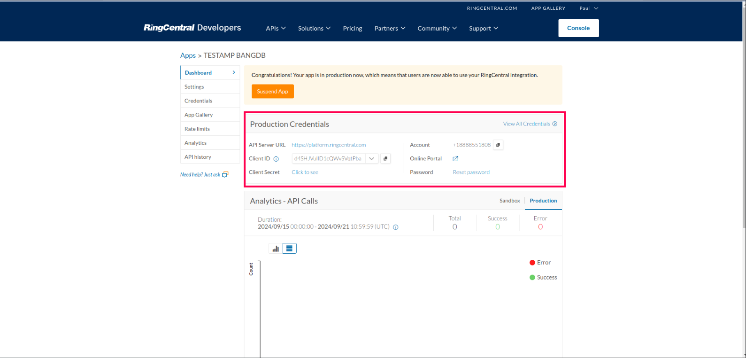
Task: Open the APP GALLERY top link
Action: pyautogui.click(x=548, y=8)
